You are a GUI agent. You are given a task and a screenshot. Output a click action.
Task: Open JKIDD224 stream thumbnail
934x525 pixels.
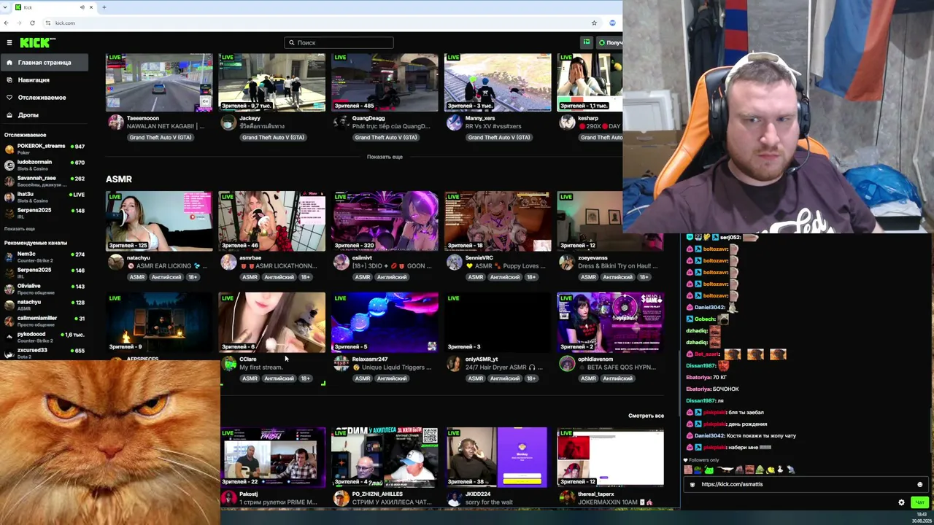[x=498, y=457]
